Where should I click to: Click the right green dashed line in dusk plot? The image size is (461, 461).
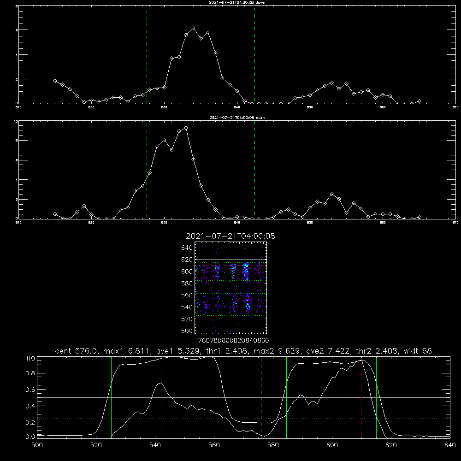[254, 170]
